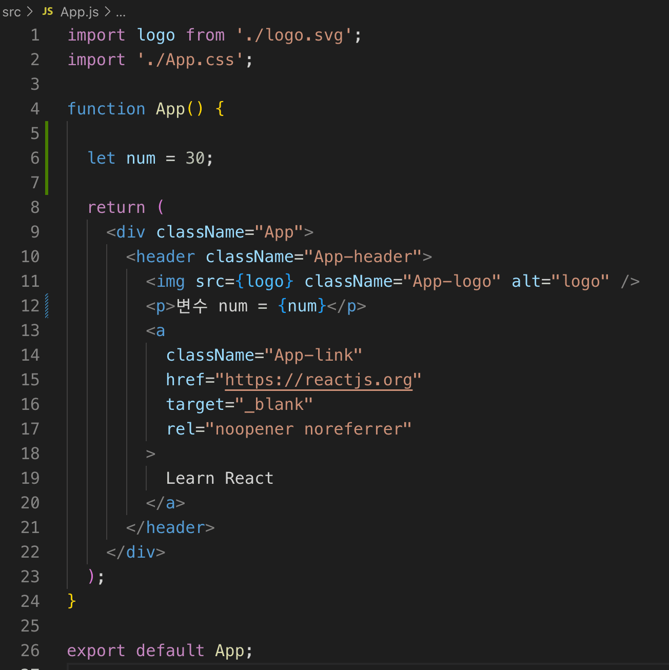
Task: Click line number 6 in gutter
Action: click(x=35, y=158)
